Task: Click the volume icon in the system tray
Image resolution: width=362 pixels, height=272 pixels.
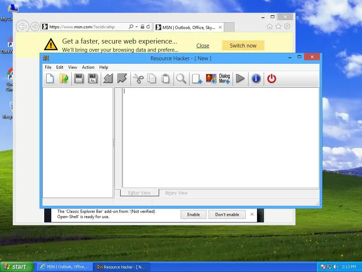Action: point(336,267)
